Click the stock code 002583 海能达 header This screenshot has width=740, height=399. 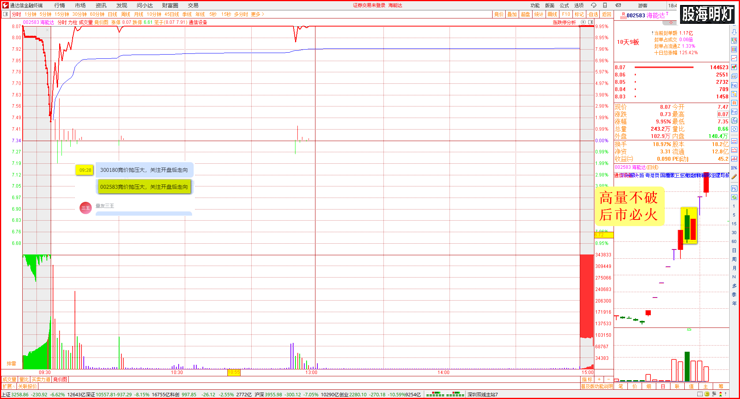[646, 15]
